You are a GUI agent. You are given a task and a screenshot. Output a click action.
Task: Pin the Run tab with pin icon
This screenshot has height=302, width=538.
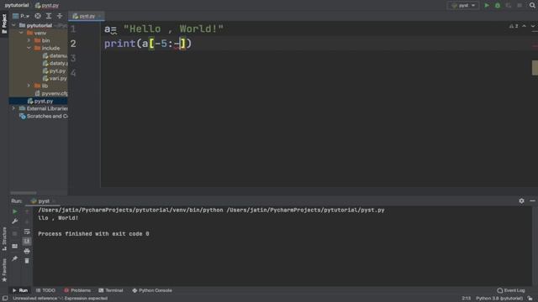[x=15, y=258]
